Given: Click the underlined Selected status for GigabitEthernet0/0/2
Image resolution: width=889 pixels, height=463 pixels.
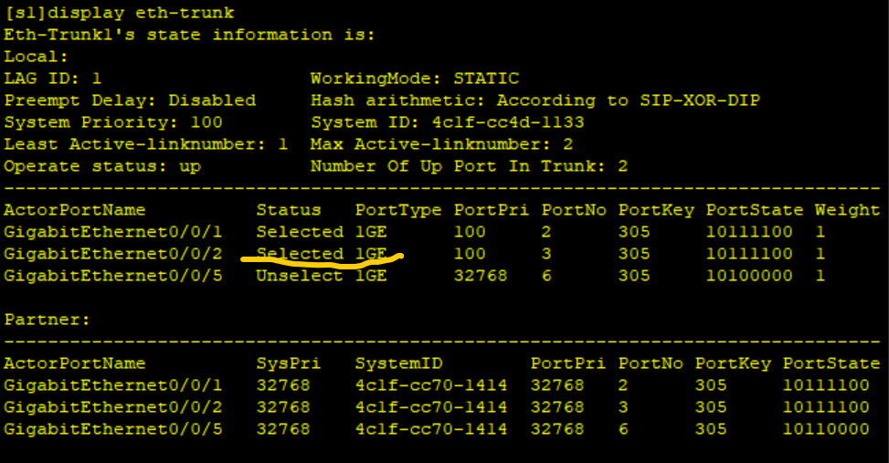Looking at the screenshot, I should (x=300, y=253).
